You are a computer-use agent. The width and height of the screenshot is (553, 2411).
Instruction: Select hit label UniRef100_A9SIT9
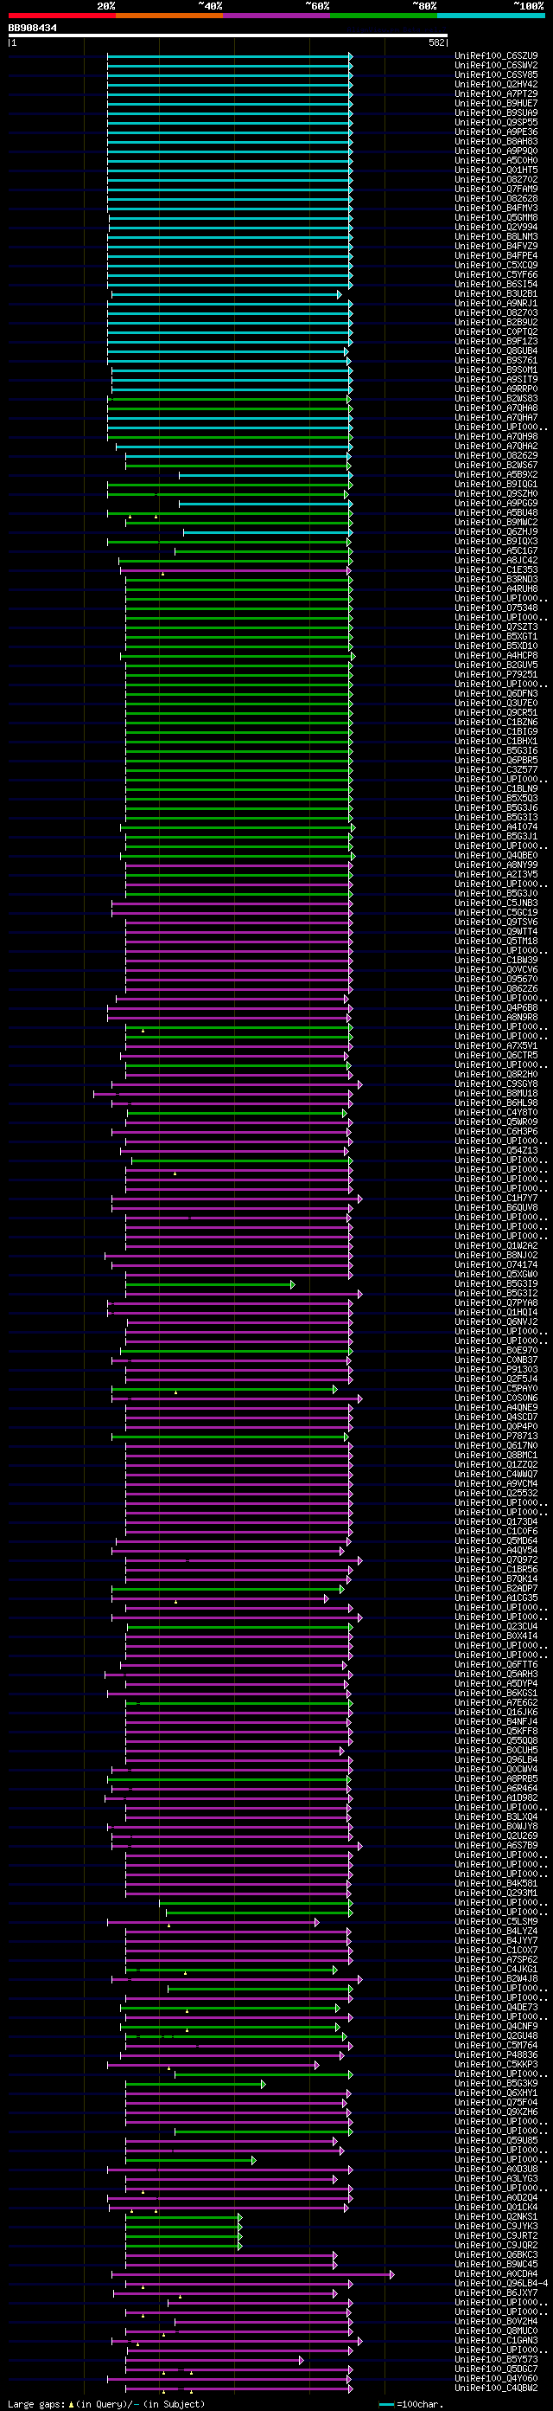click(x=496, y=379)
